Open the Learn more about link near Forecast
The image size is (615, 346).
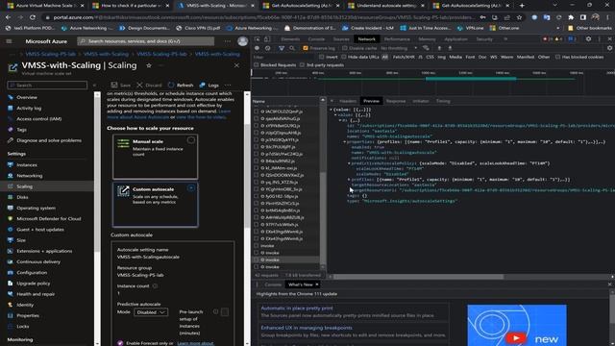[x=195, y=343]
